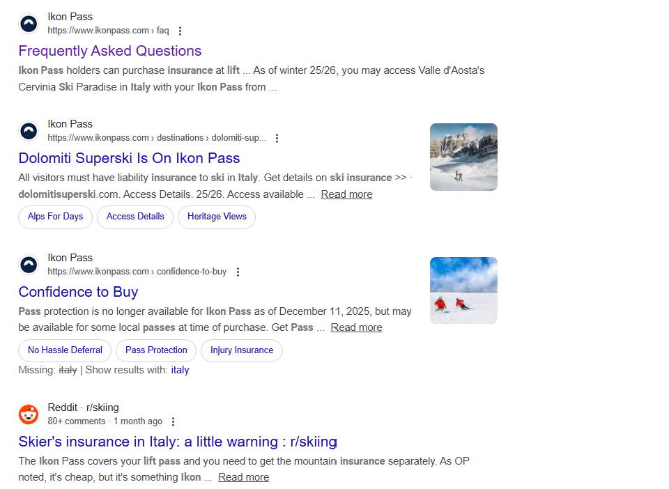Viewport: 669px width, 489px height.
Task: Select the Heritage Views chip
Action: [217, 217]
